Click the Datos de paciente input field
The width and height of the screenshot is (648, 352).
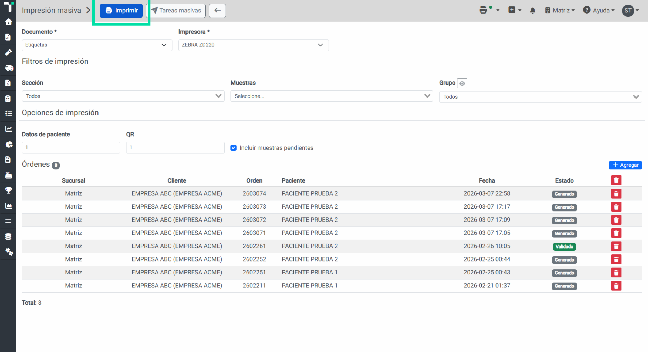coord(71,147)
